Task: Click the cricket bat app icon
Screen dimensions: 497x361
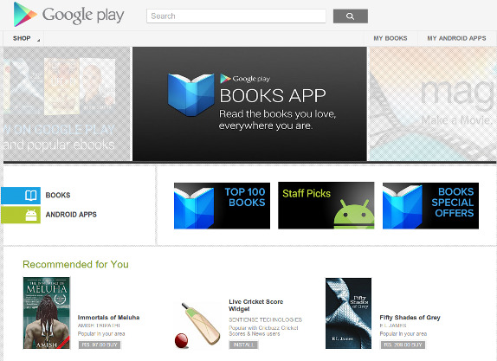Action: [197, 326]
